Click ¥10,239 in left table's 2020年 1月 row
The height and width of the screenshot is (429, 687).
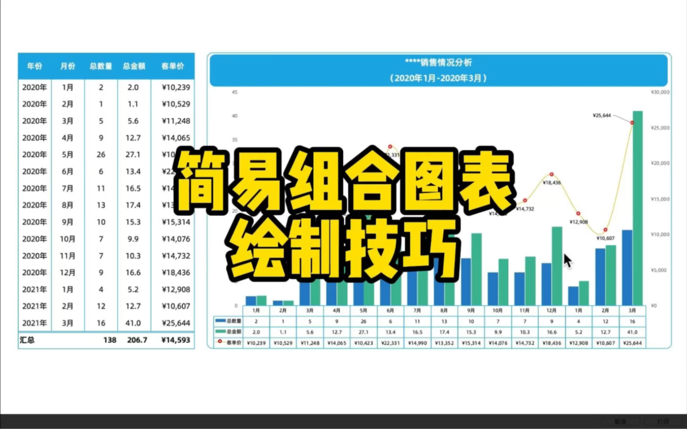[x=176, y=87]
